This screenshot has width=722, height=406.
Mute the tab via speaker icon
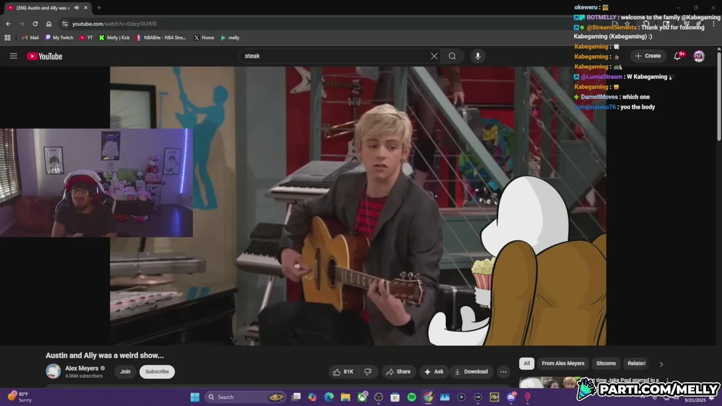77,8
